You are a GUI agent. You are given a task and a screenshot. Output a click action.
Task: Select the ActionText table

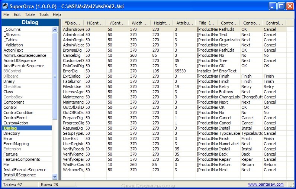[27, 50]
